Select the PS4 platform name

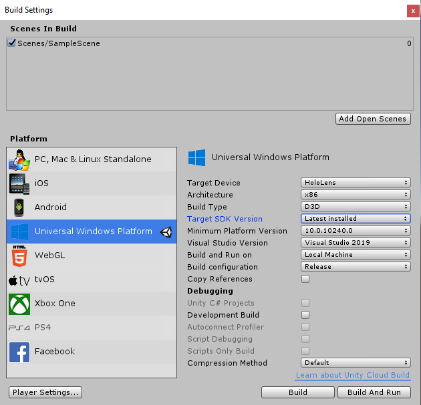42,328
